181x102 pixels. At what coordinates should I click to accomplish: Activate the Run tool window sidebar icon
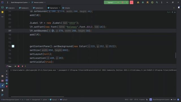(2, 86)
